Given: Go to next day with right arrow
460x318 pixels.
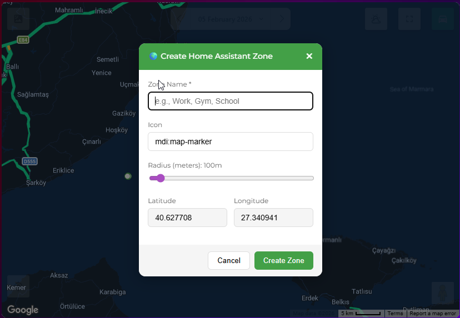Looking at the screenshot, I should (x=281, y=19).
